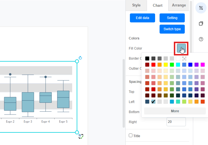The image size is (208, 145).
Task: Open the layers panel icon in sidebar
Action: coord(201,24)
